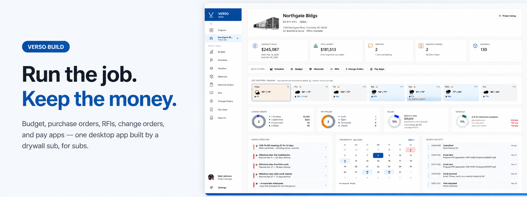This screenshot has height=197, width=527.
Task: Click the Change Orders quick action button
Action: pyautogui.click(x=354, y=69)
